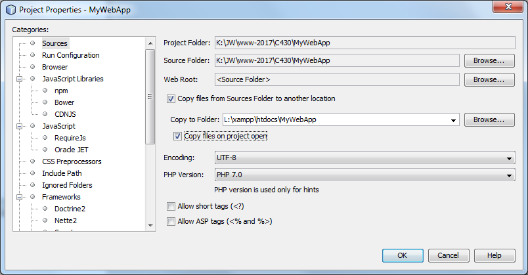
Task: Select the Frameworks category
Action: [x=61, y=197]
